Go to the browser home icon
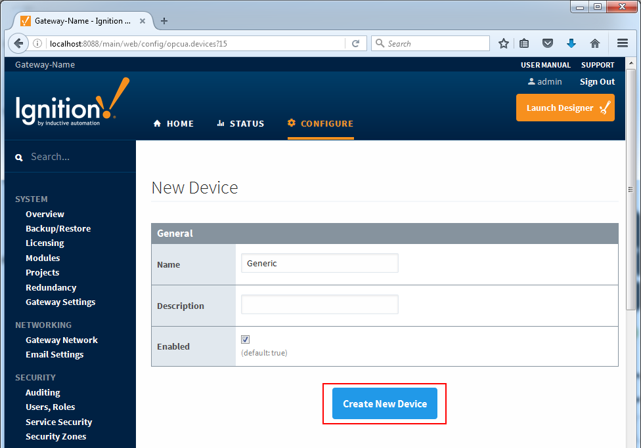 click(x=594, y=43)
